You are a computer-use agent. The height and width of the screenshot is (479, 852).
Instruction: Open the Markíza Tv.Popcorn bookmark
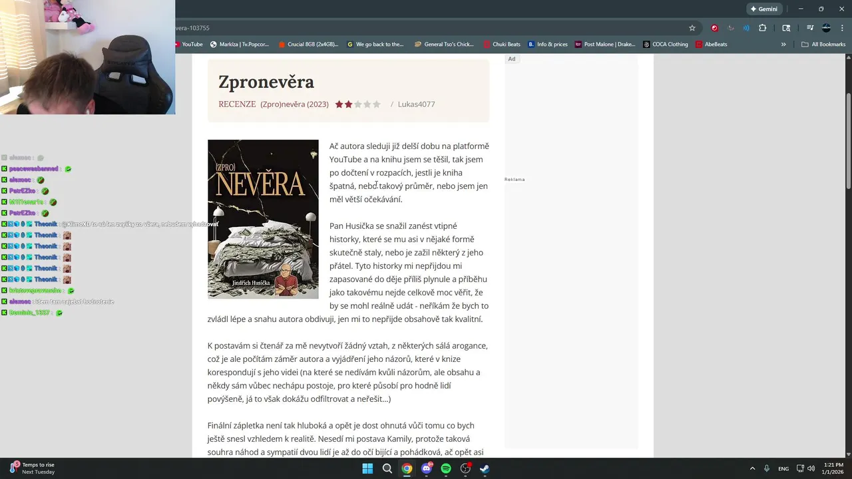pos(240,45)
